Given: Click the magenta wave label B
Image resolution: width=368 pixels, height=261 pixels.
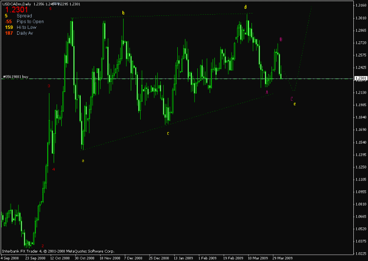Looking at the screenshot, I should click(x=281, y=39).
